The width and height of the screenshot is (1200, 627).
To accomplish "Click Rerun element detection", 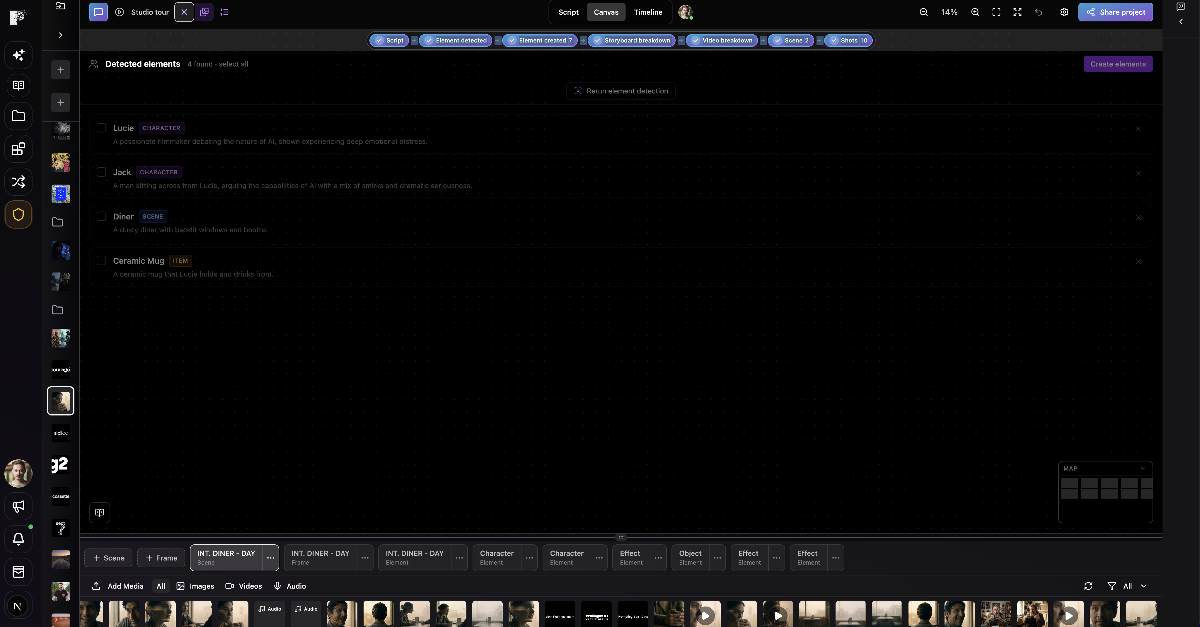I will [621, 91].
